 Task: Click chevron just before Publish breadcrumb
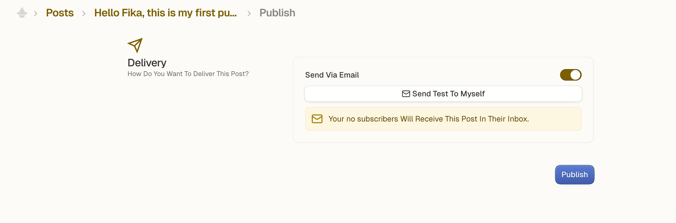coord(249,13)
